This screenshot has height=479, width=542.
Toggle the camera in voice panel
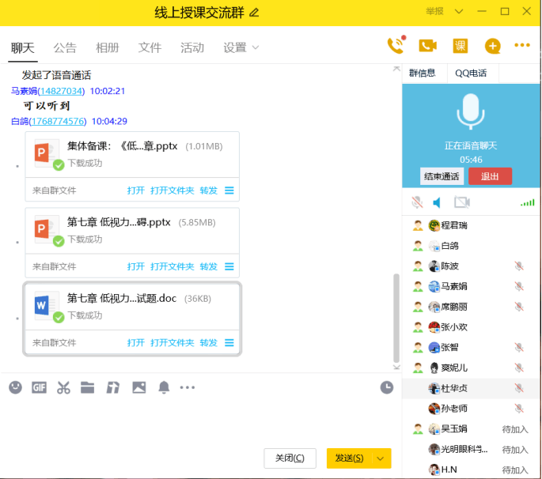point(461,203)
